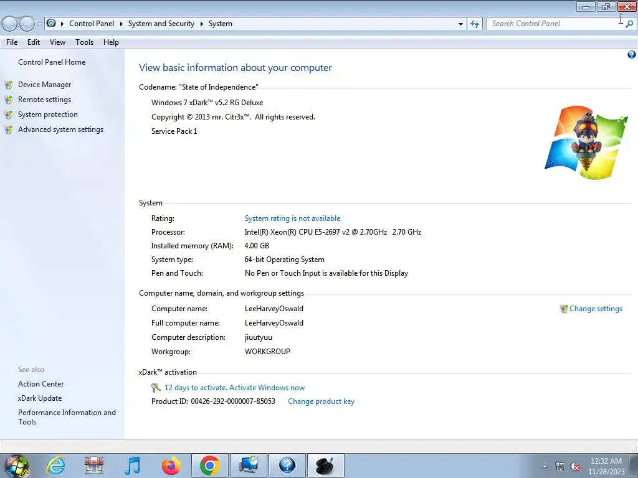Open Device Manager
The width and height of the screenshot is (638, 478).
pos(44,85)
